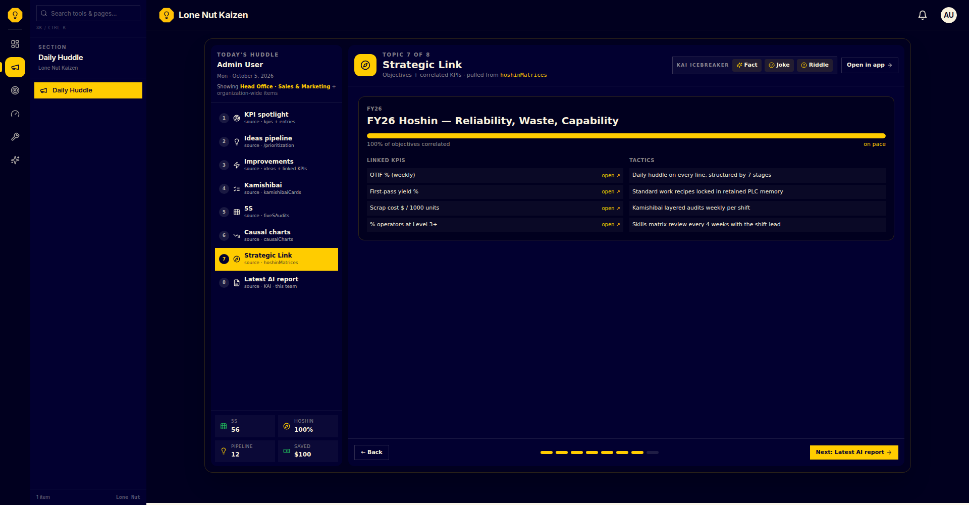This screenshot has width=969, height=505.
Task: Click the compass Strategic Link topic icon
Action: click(x=365, y=65)
